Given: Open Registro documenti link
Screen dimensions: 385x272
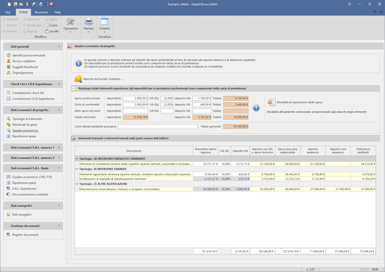Looking at the screenshot, I should tap(25, 235).
